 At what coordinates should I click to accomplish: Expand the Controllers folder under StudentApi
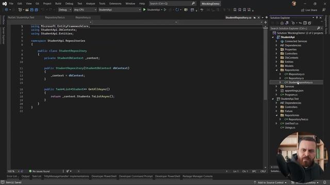[276, 53]
